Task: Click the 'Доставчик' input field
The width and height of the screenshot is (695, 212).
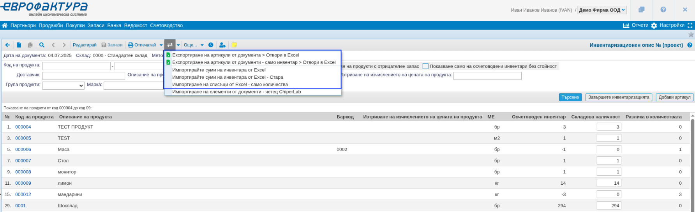Action: [x=83, y=76]
